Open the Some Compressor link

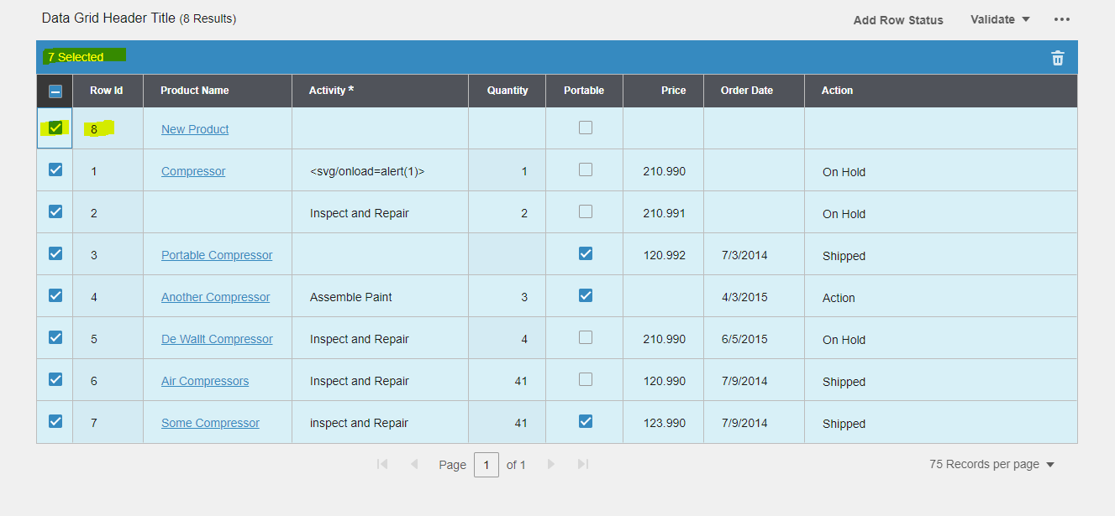tap(210, 423)
